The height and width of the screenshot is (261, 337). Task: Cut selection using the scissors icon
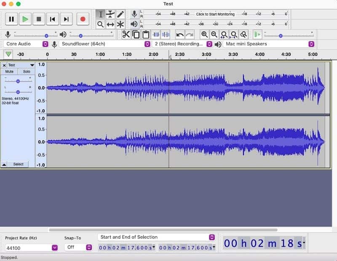coord(126,35)
